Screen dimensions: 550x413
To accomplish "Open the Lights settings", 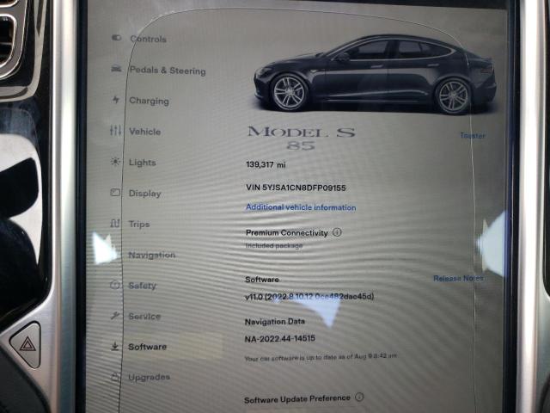I will pyautogui.click(x=143, y=163).
